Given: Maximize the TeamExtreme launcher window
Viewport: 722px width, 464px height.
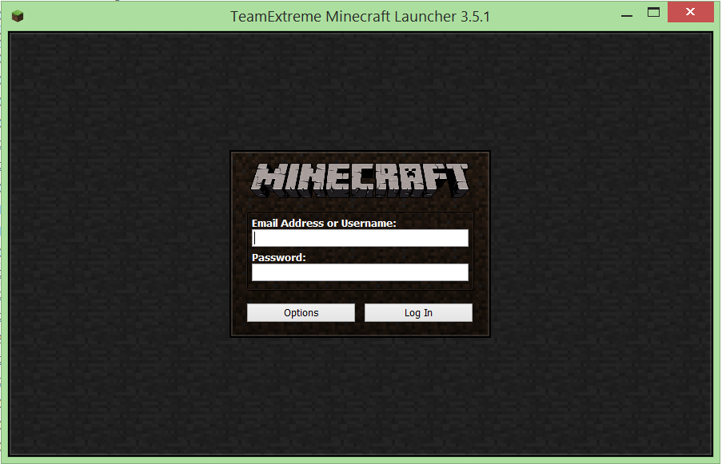Looking at the screenshot, I should pyautogui.click(x=653, y=13).
